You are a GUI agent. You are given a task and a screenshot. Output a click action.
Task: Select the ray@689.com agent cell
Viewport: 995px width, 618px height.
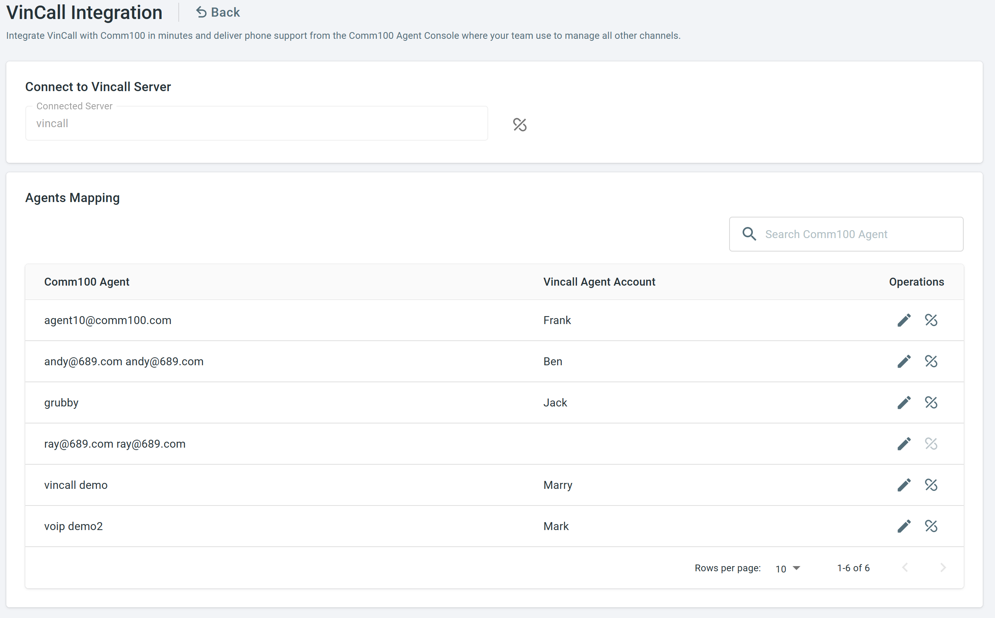115,444
